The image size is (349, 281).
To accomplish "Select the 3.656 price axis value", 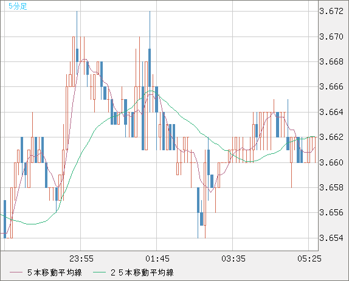I will click(x=331, y=213).
